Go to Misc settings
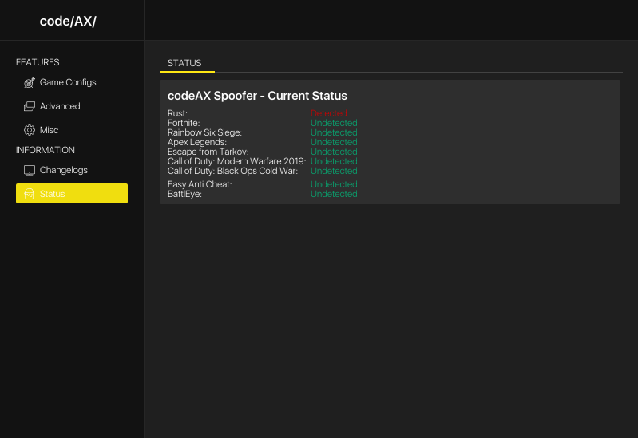Image resolution: width=638 pixels, height=438 pixels. pyautogui.click(x=72, y=130)
